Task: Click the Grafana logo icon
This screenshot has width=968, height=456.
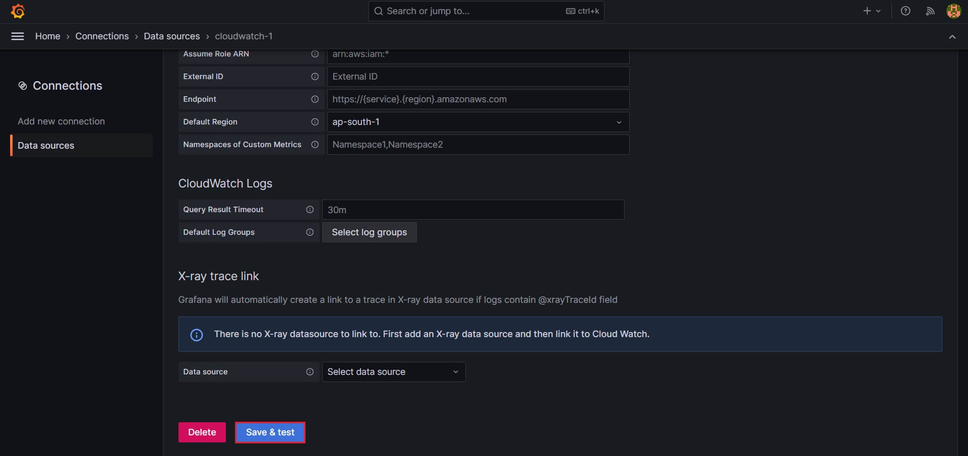Action: point(18,11)
